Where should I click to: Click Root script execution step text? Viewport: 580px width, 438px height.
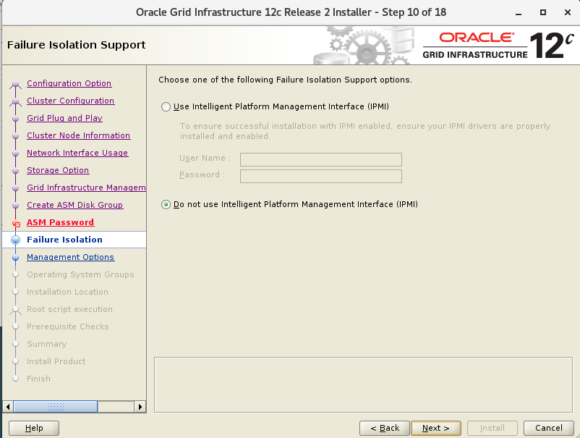[x=69, y=310]
